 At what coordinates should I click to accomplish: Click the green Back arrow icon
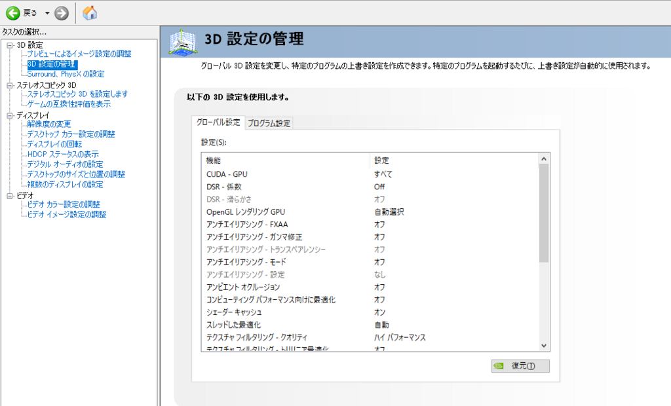13,13
